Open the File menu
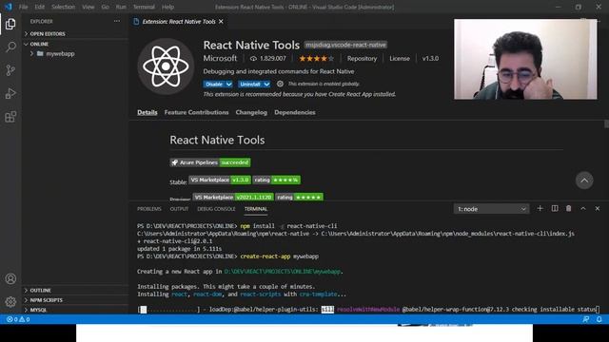This screenshot has width=609, height=342. (x=23, y=7)
